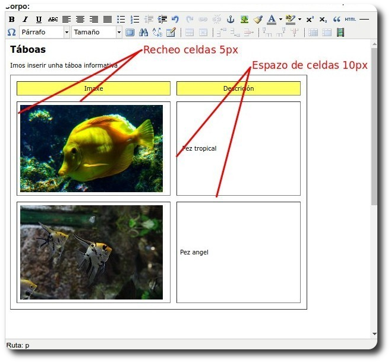Image resolution: width=391 pixels, height=363 pixels.
Task: Toggle bold formatting
Action: pos(12,20)
